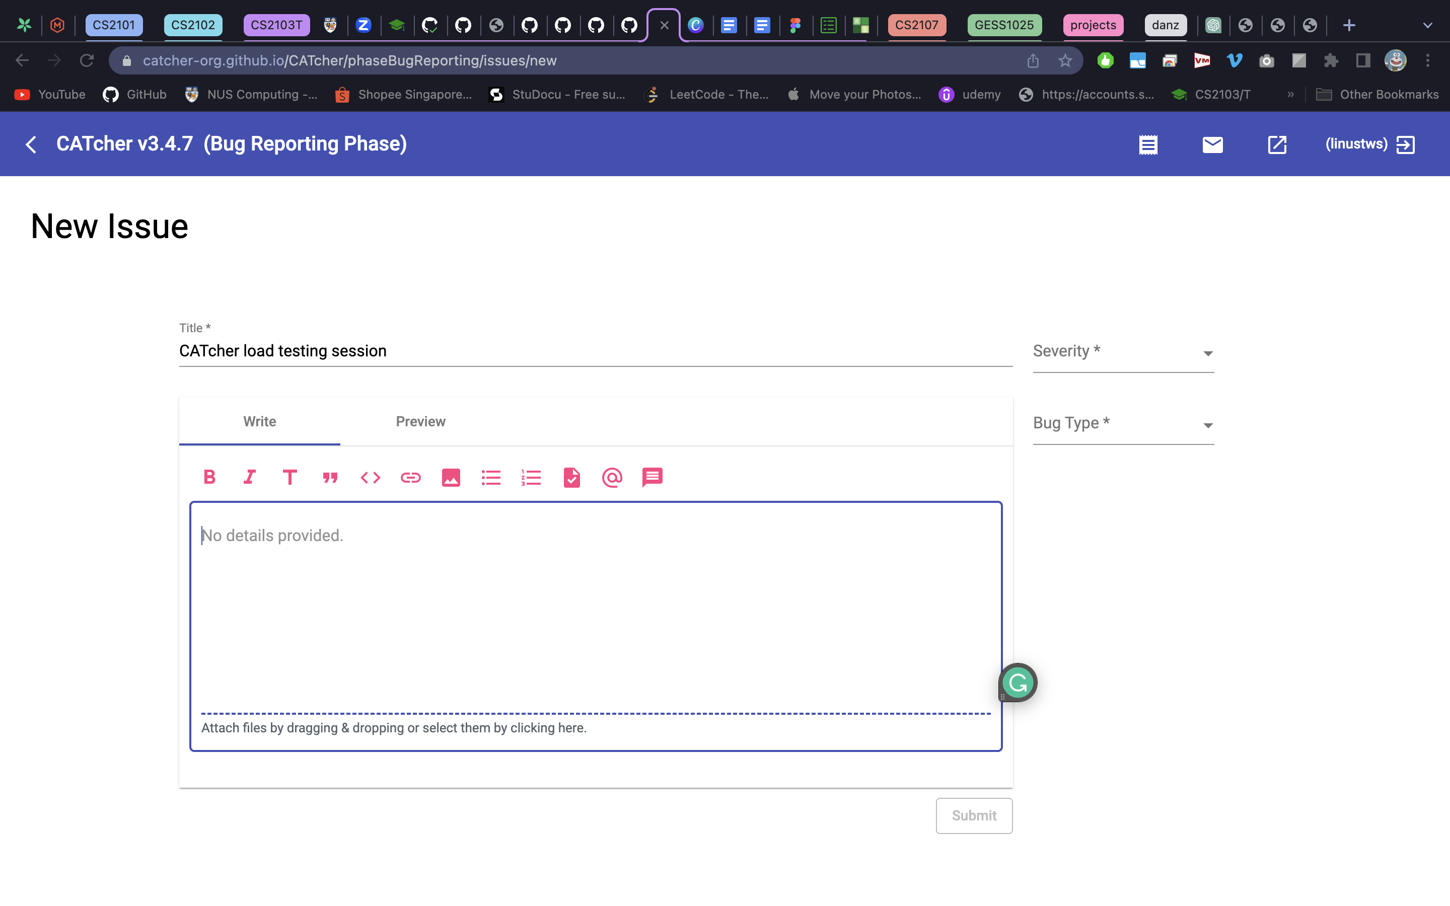Apply italic formatting in the editor
Screen dimensions: 1450x906
(249, 478)
